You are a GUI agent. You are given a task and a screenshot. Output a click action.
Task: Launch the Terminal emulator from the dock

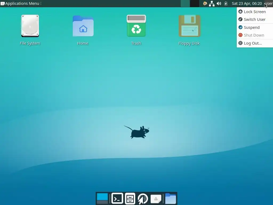coord(117,198)
